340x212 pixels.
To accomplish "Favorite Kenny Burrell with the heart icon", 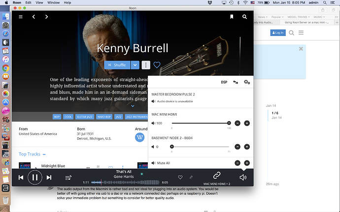I will pyautogui.click(x=157, y=65).
